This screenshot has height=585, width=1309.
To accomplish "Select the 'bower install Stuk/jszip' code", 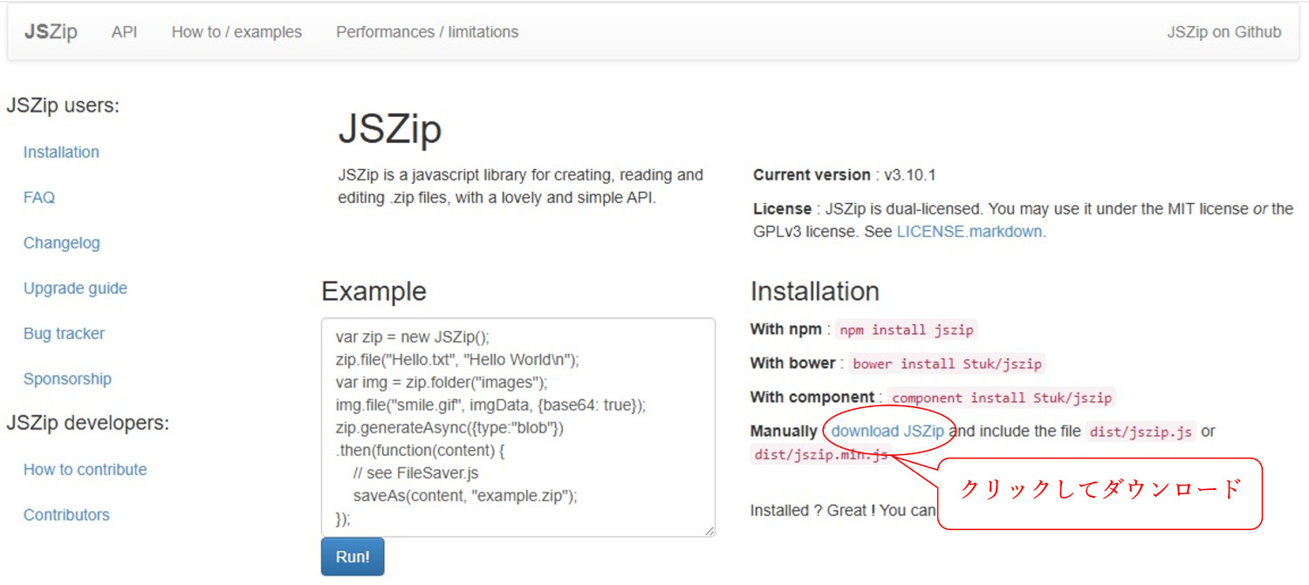I will [x=947, y=364].
